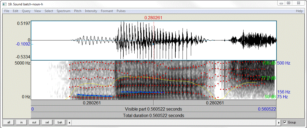
Task: Open the Query menu
Action: [26, 11]
